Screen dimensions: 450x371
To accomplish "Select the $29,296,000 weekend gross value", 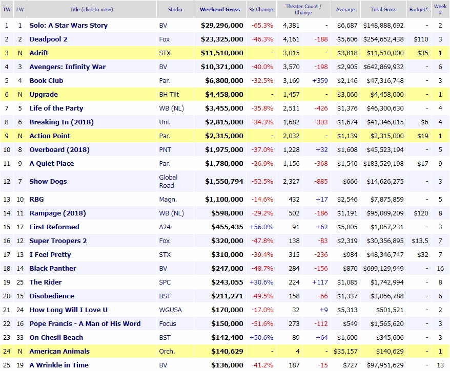I will click(222, 25).
